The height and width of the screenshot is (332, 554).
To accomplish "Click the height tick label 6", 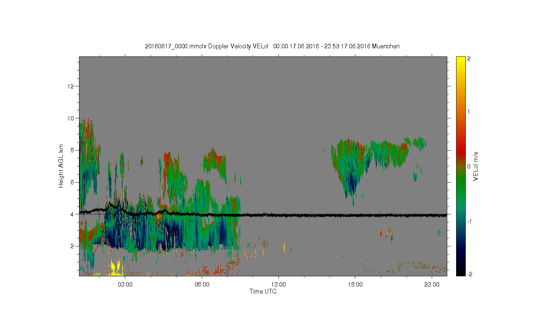I will coord(73,182).
